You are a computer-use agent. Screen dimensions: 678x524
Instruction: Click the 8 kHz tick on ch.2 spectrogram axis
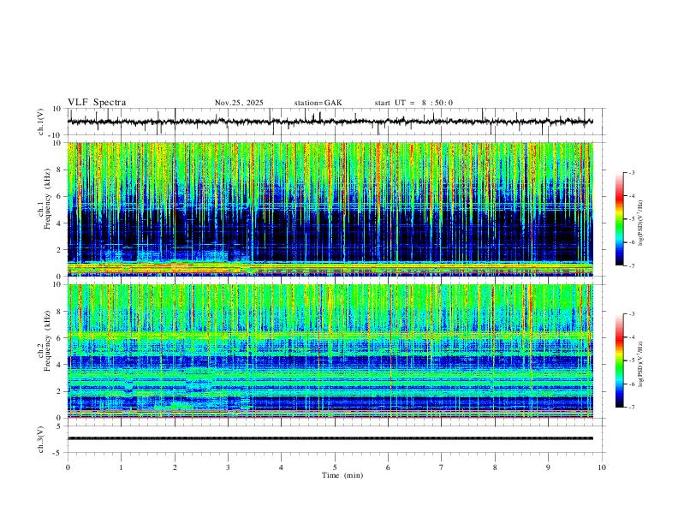pyautogui.click(x=60, y=312)
